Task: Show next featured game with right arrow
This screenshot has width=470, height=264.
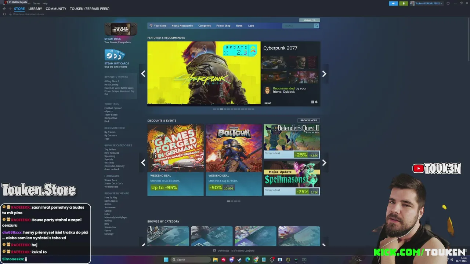Action: (x=324, y=74)
